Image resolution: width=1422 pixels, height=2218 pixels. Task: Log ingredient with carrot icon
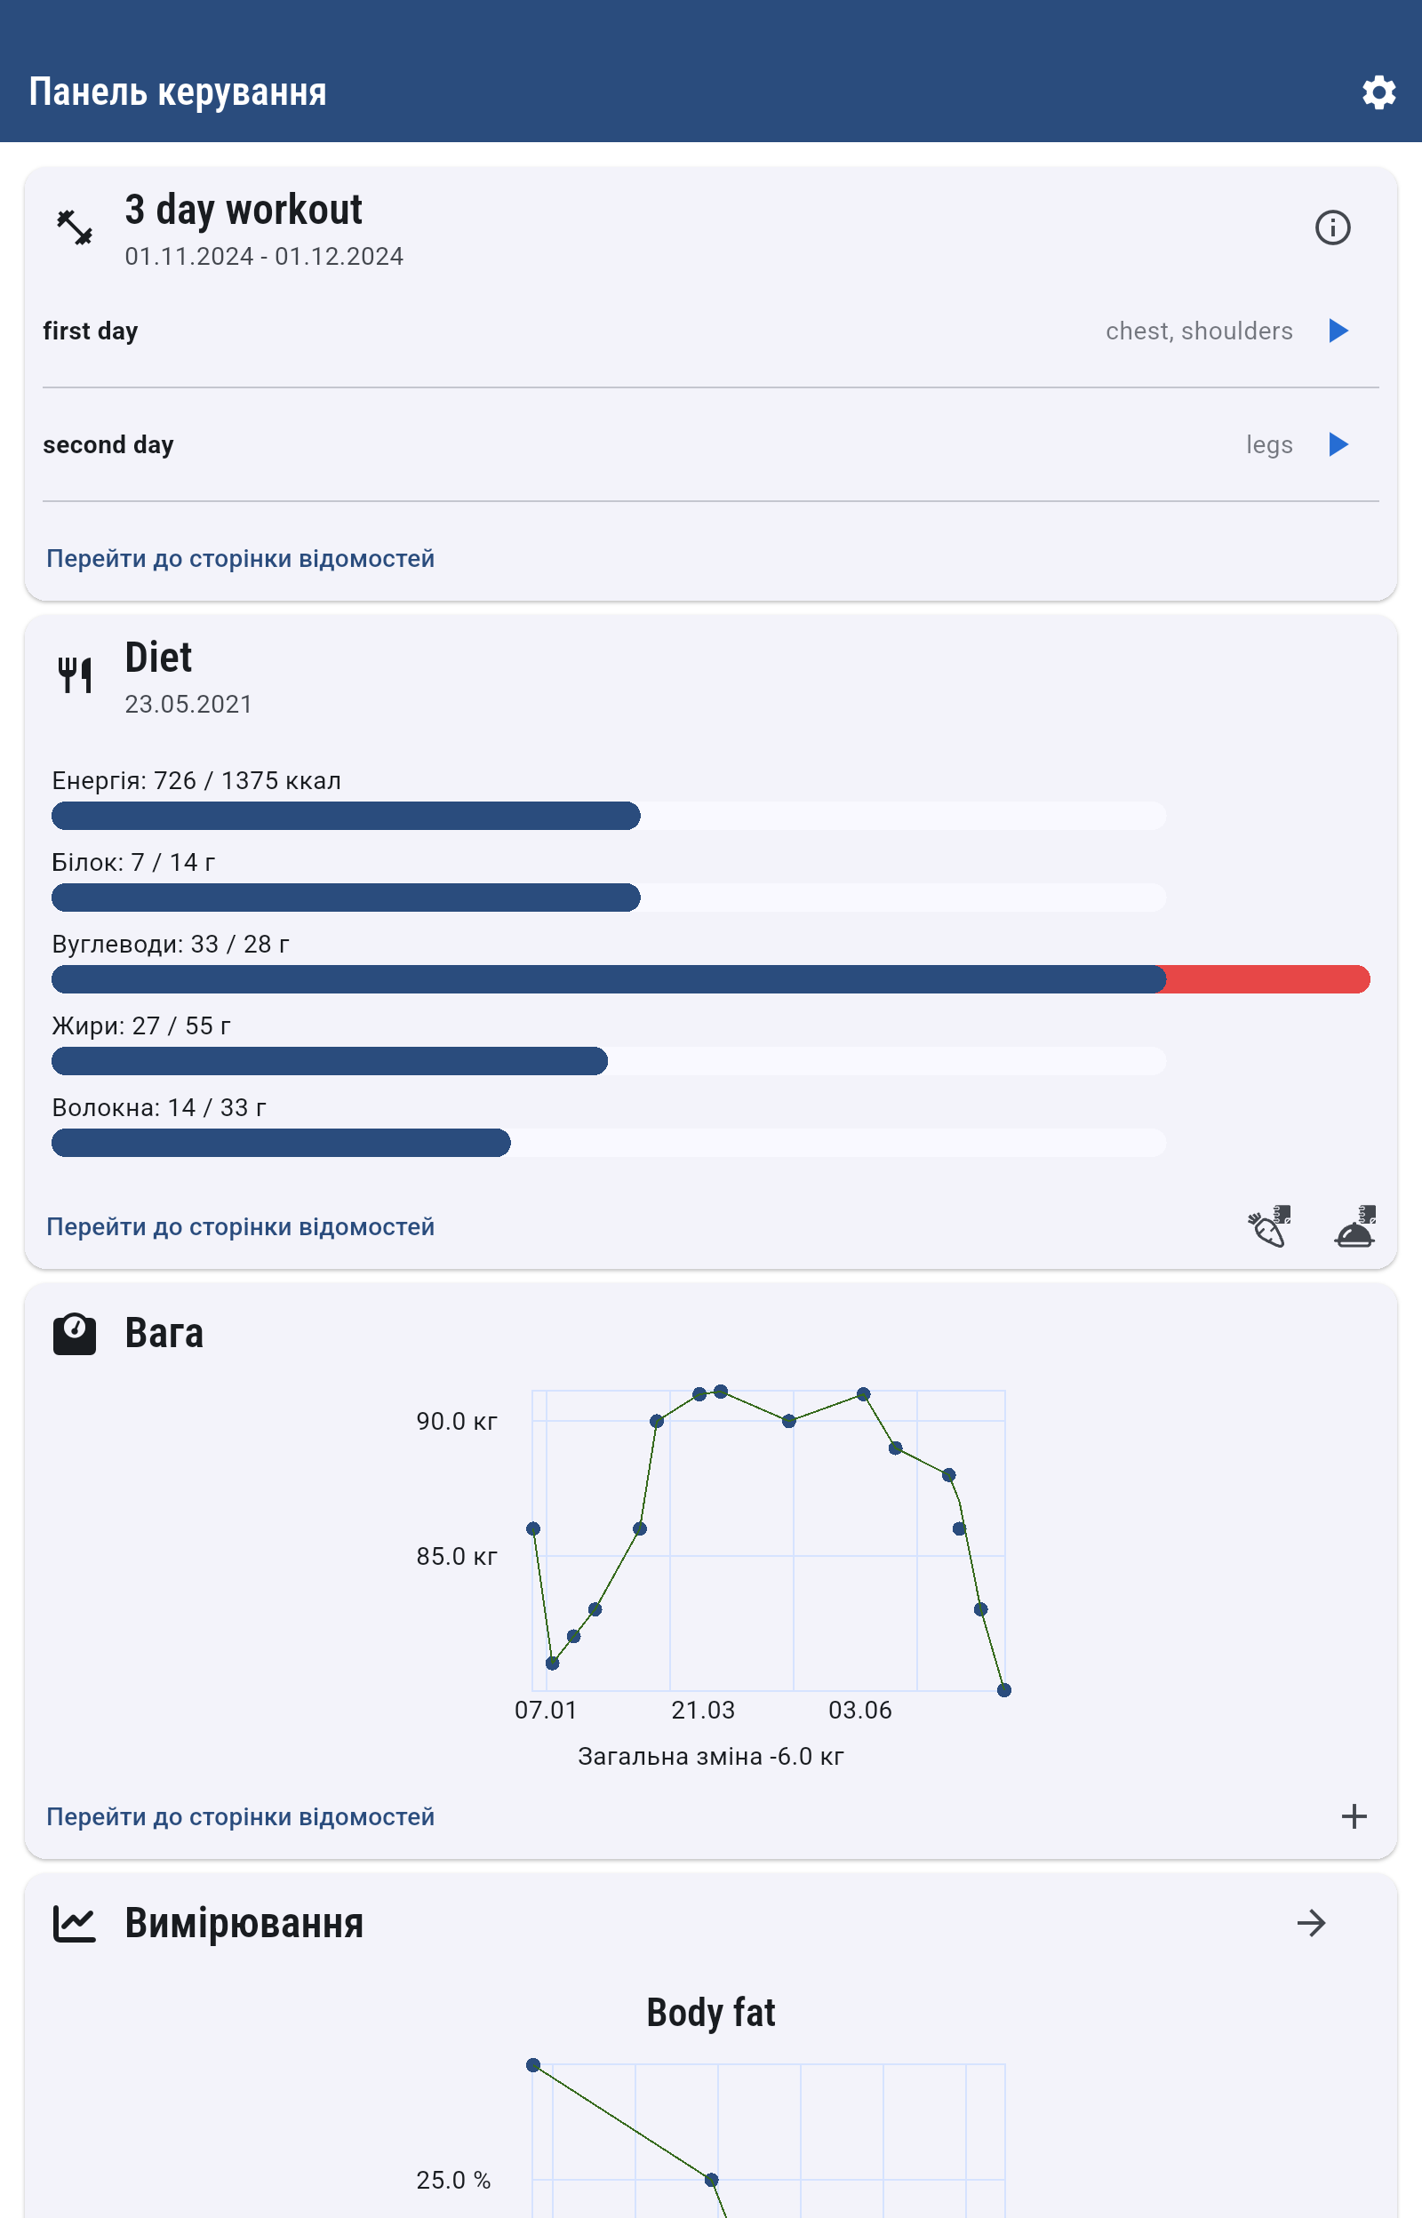click(x=1269, y=1225)
